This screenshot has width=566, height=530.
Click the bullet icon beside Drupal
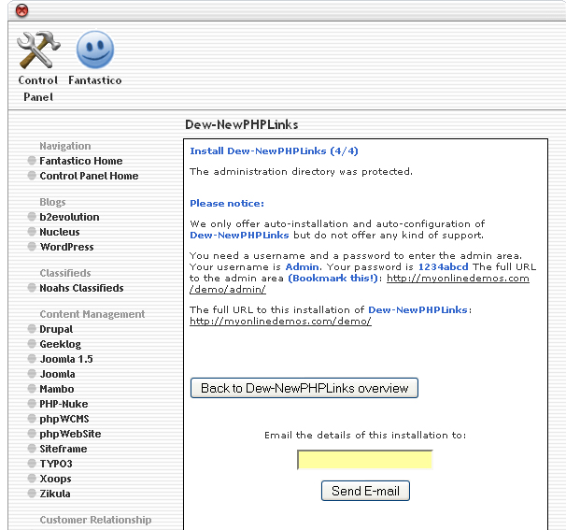click(32, 329)
